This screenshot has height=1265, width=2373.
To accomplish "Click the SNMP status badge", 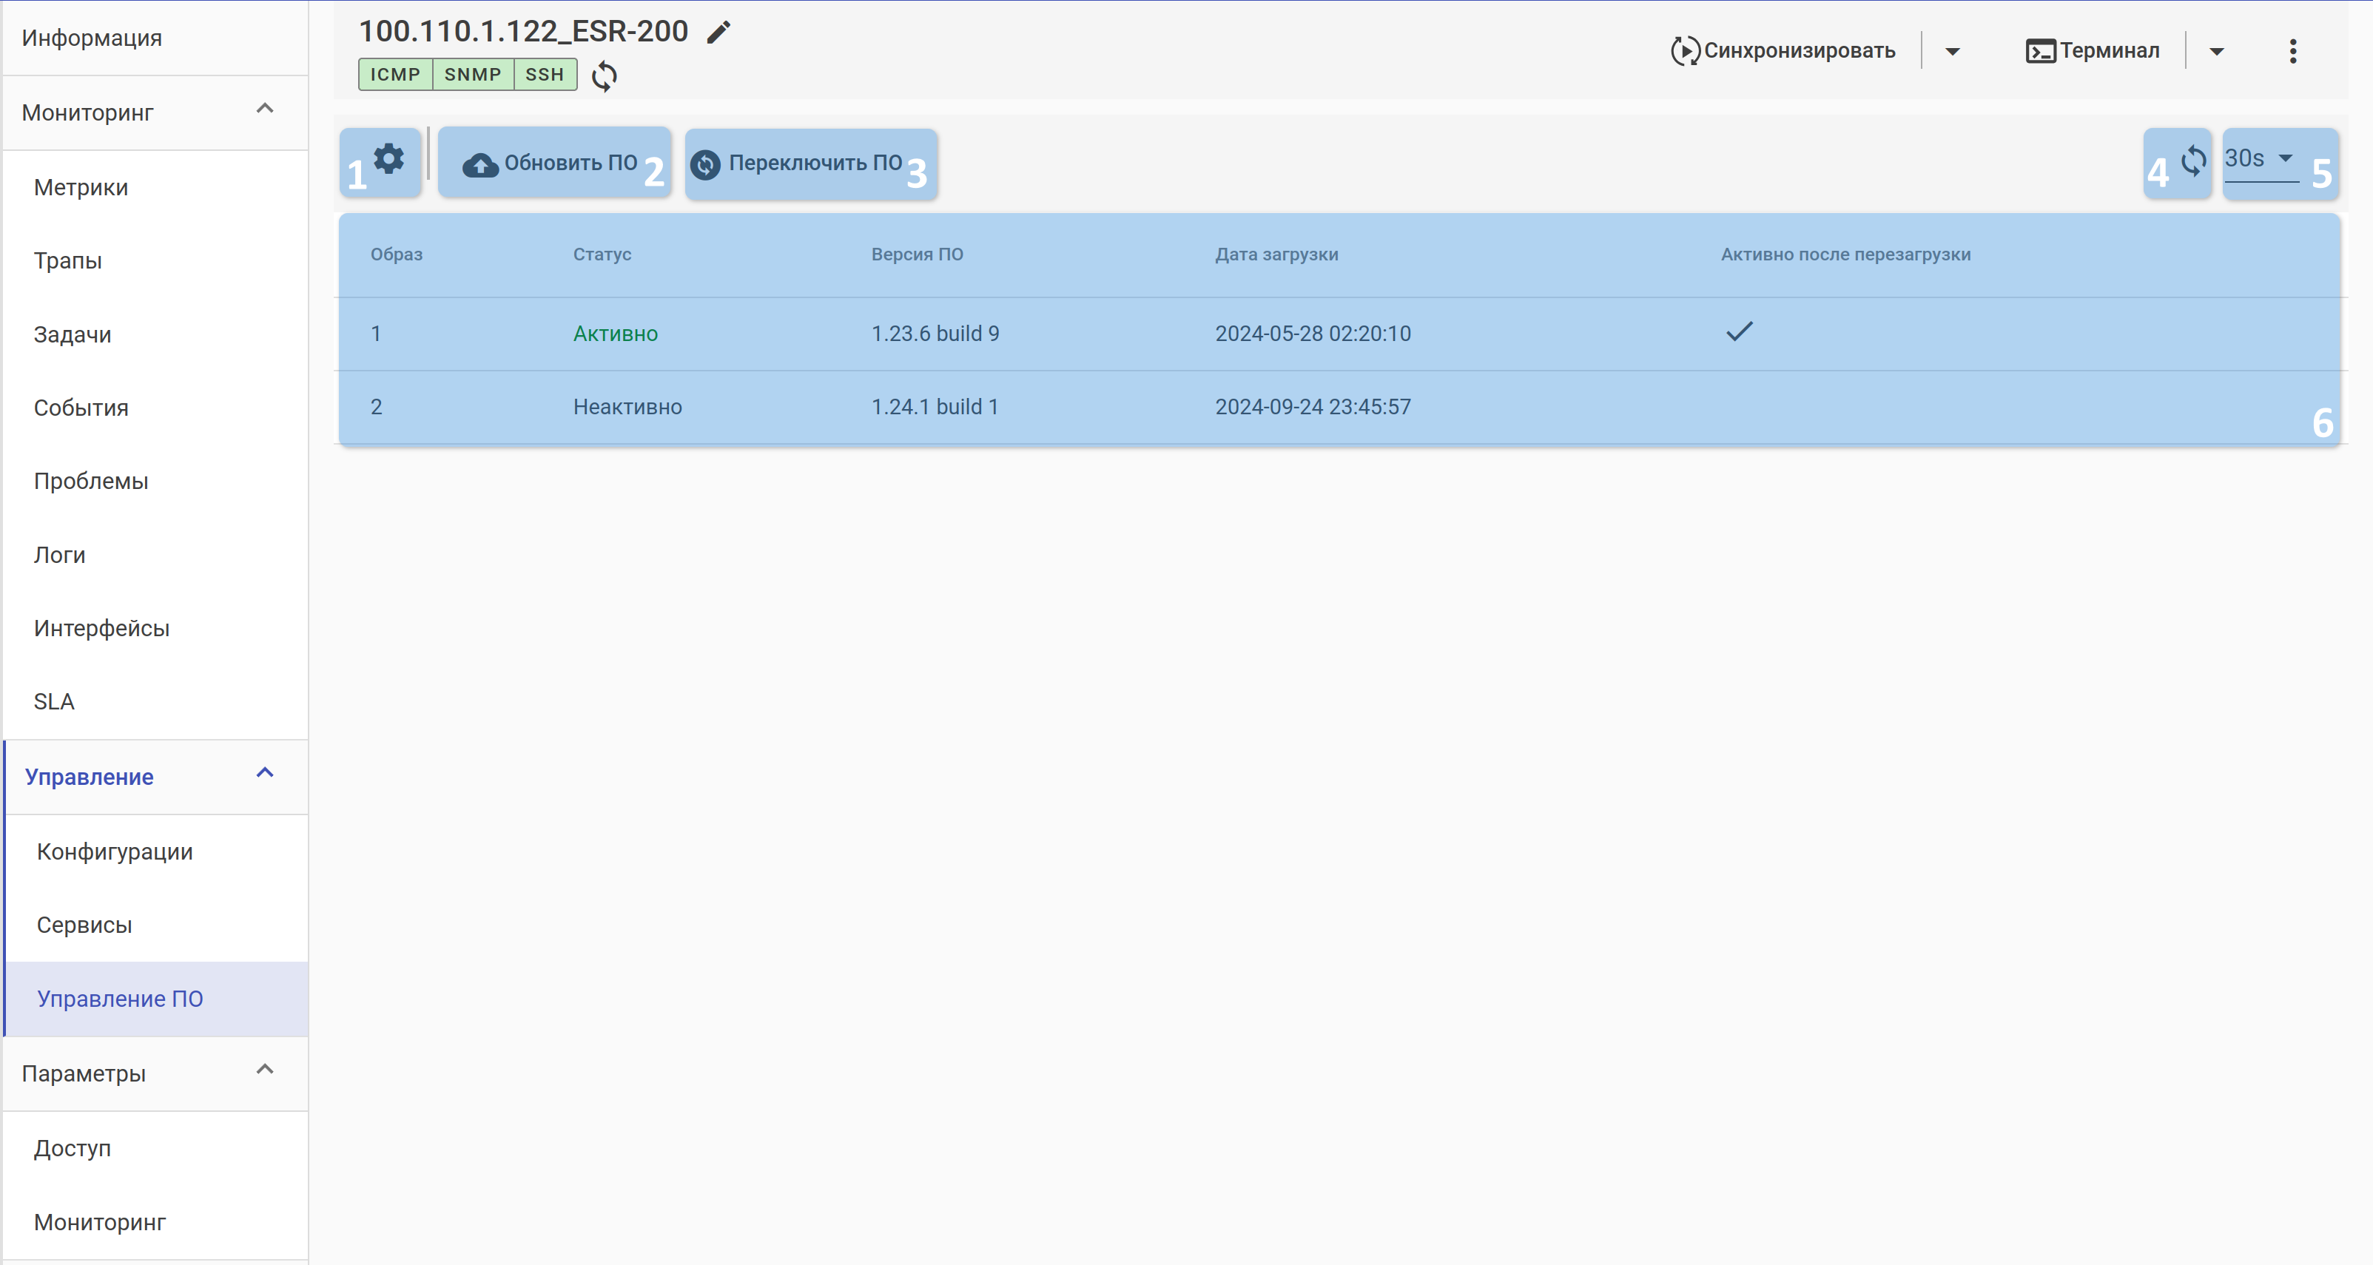I will pos(473,75).
